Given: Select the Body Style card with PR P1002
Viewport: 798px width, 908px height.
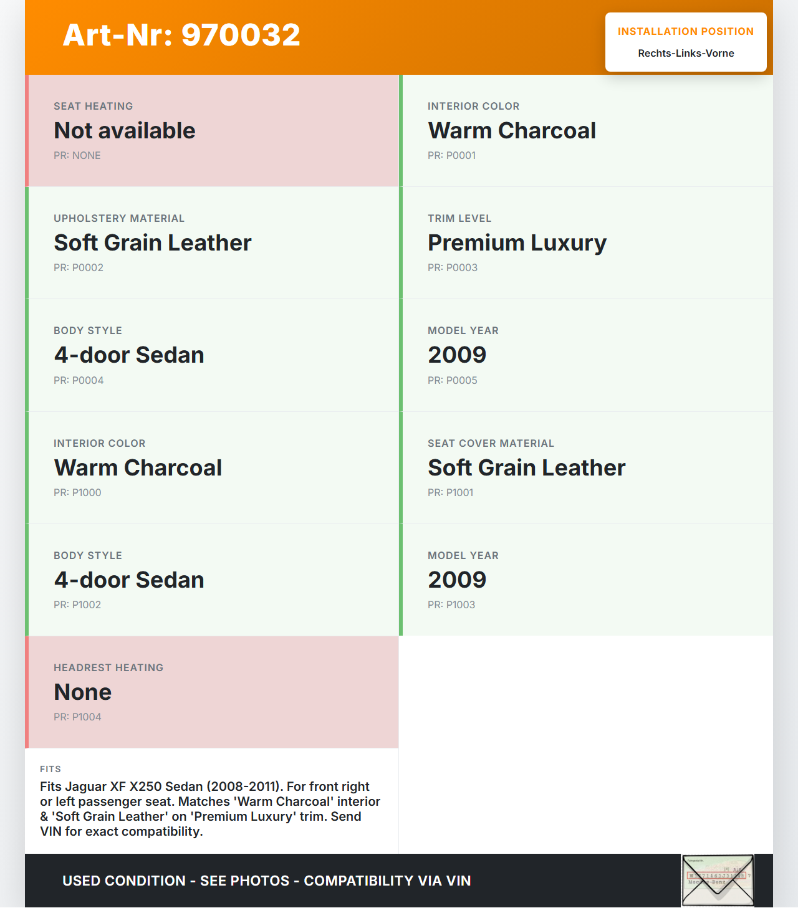Looking at the screenshot, I should pyautogui.click(x=213, y=580).
